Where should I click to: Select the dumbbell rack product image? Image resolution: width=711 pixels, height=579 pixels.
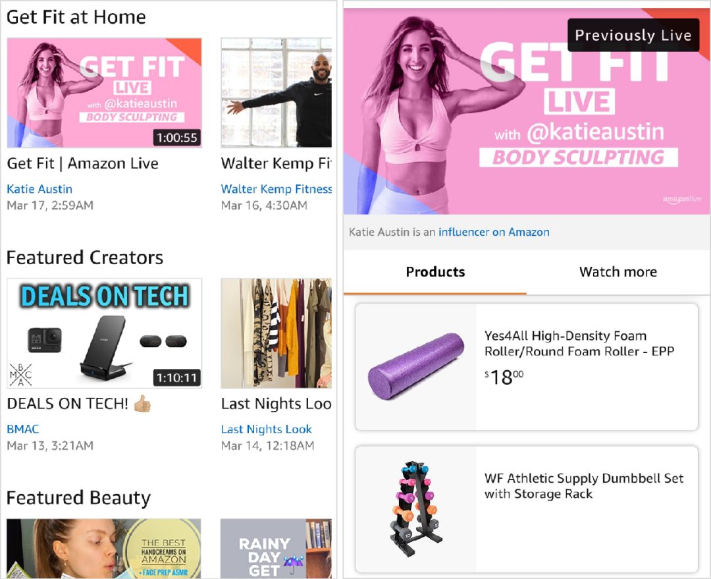[416, 510]
